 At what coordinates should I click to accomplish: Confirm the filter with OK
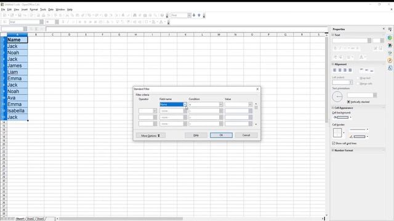pos(221,135)
